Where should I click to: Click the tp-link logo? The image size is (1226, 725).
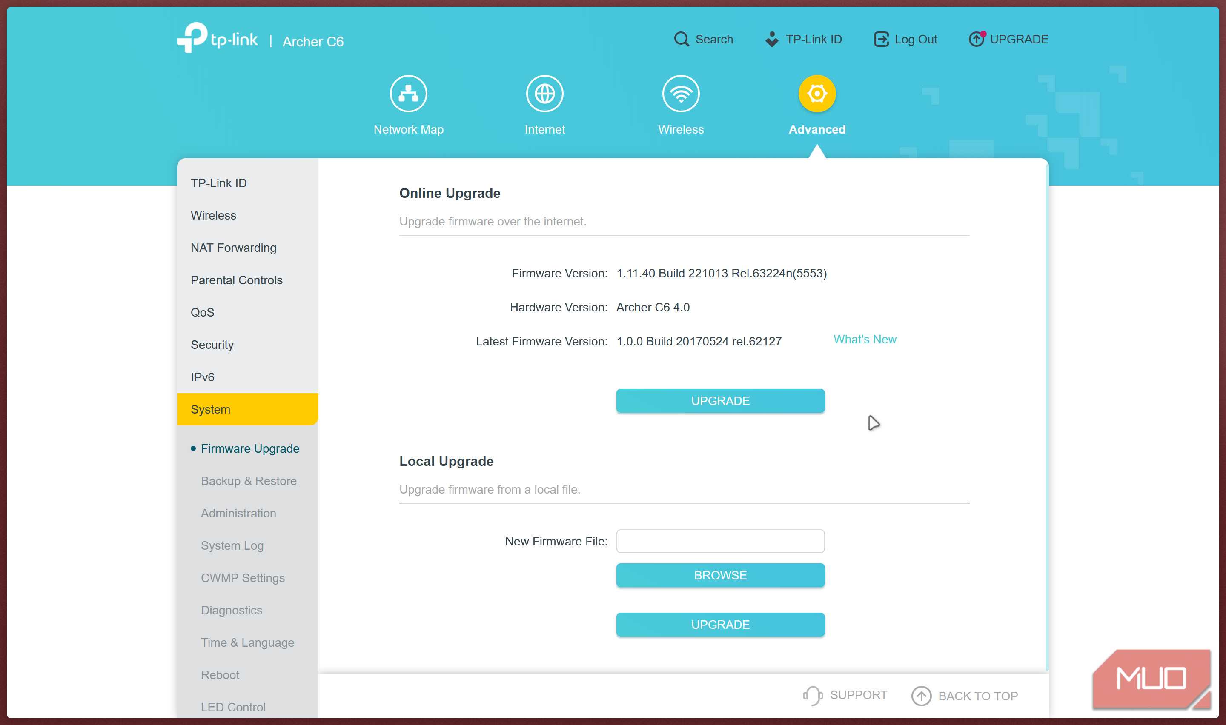(218, 39)
